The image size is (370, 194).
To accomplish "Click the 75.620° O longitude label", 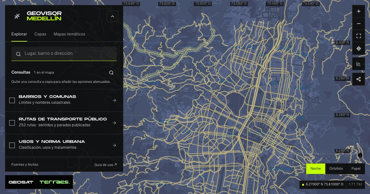I will pyautogui.click(x=167, y=4).
